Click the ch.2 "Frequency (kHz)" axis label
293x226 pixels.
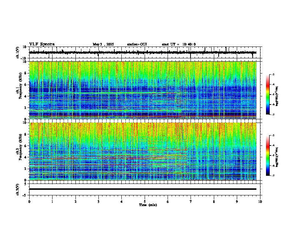pyautogui.click(x=20, y=147)
